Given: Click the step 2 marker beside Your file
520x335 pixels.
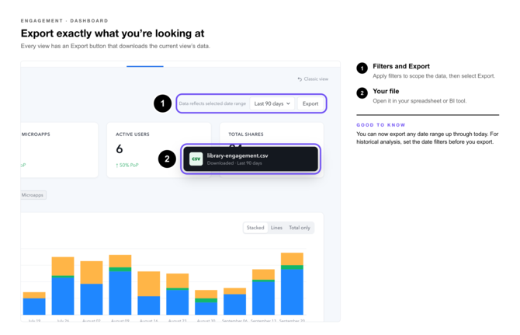Looking at the screenshot, I should (362, 93).
